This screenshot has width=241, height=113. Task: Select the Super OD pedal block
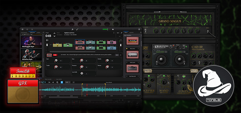click(57, 45)
